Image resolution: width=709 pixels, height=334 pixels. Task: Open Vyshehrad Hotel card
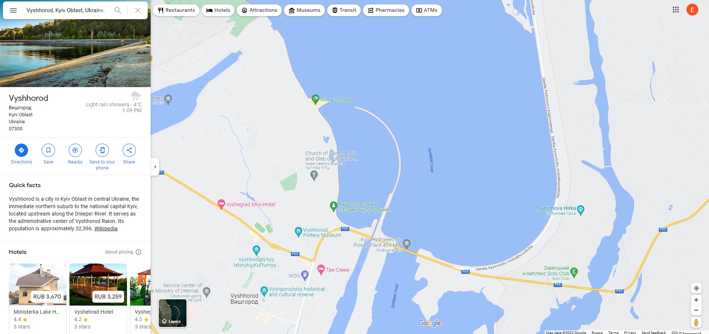click(98, 298)
